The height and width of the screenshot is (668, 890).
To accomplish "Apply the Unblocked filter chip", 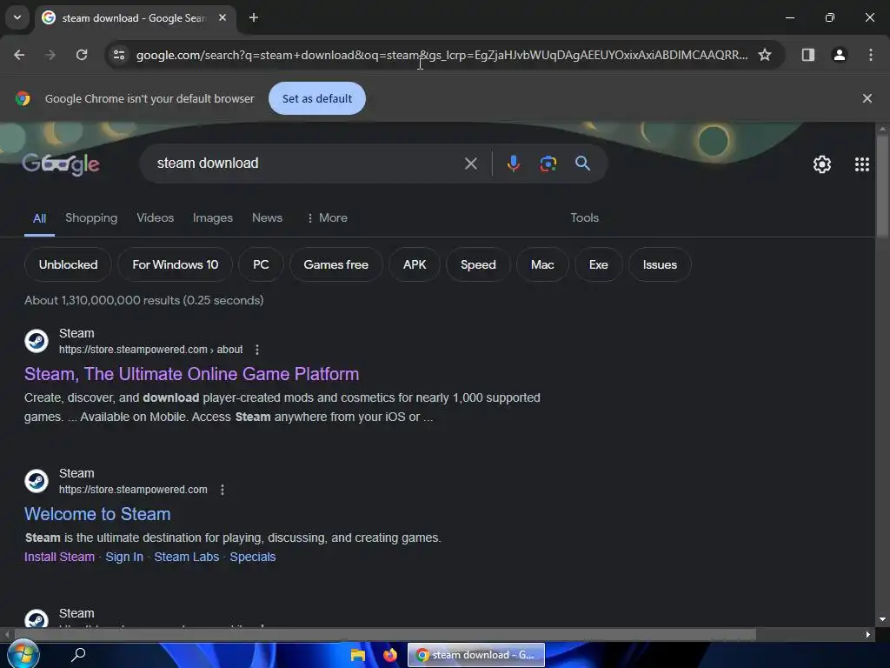I will coord(68,264).
